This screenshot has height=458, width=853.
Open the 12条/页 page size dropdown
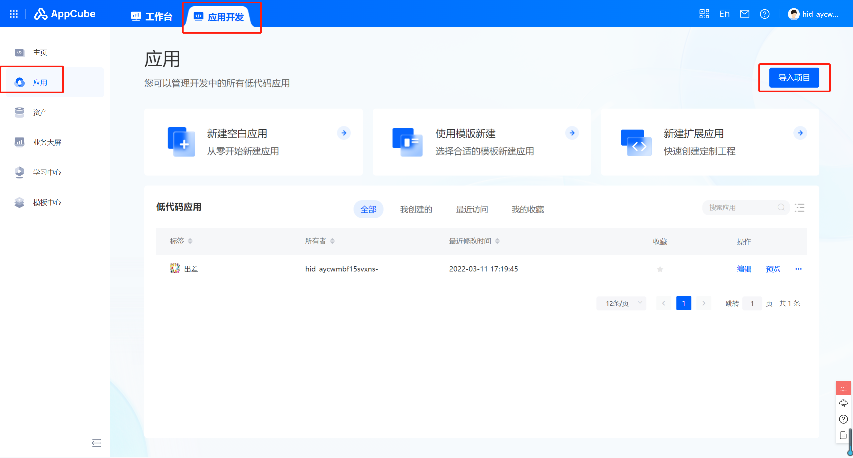point(620,303)
